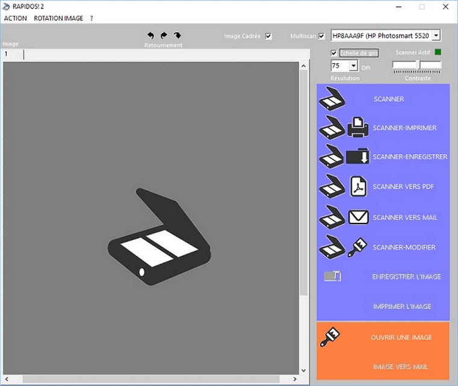Screen dimensions: 458x386
Task: Click the third flip arrow icon
Action: pos(177,36)
